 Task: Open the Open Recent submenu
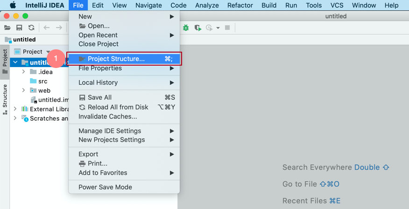pyautogui.click(x=124, y=35)
